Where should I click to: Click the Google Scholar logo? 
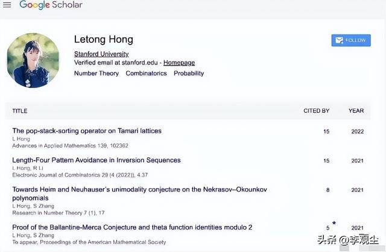[51, 5]
